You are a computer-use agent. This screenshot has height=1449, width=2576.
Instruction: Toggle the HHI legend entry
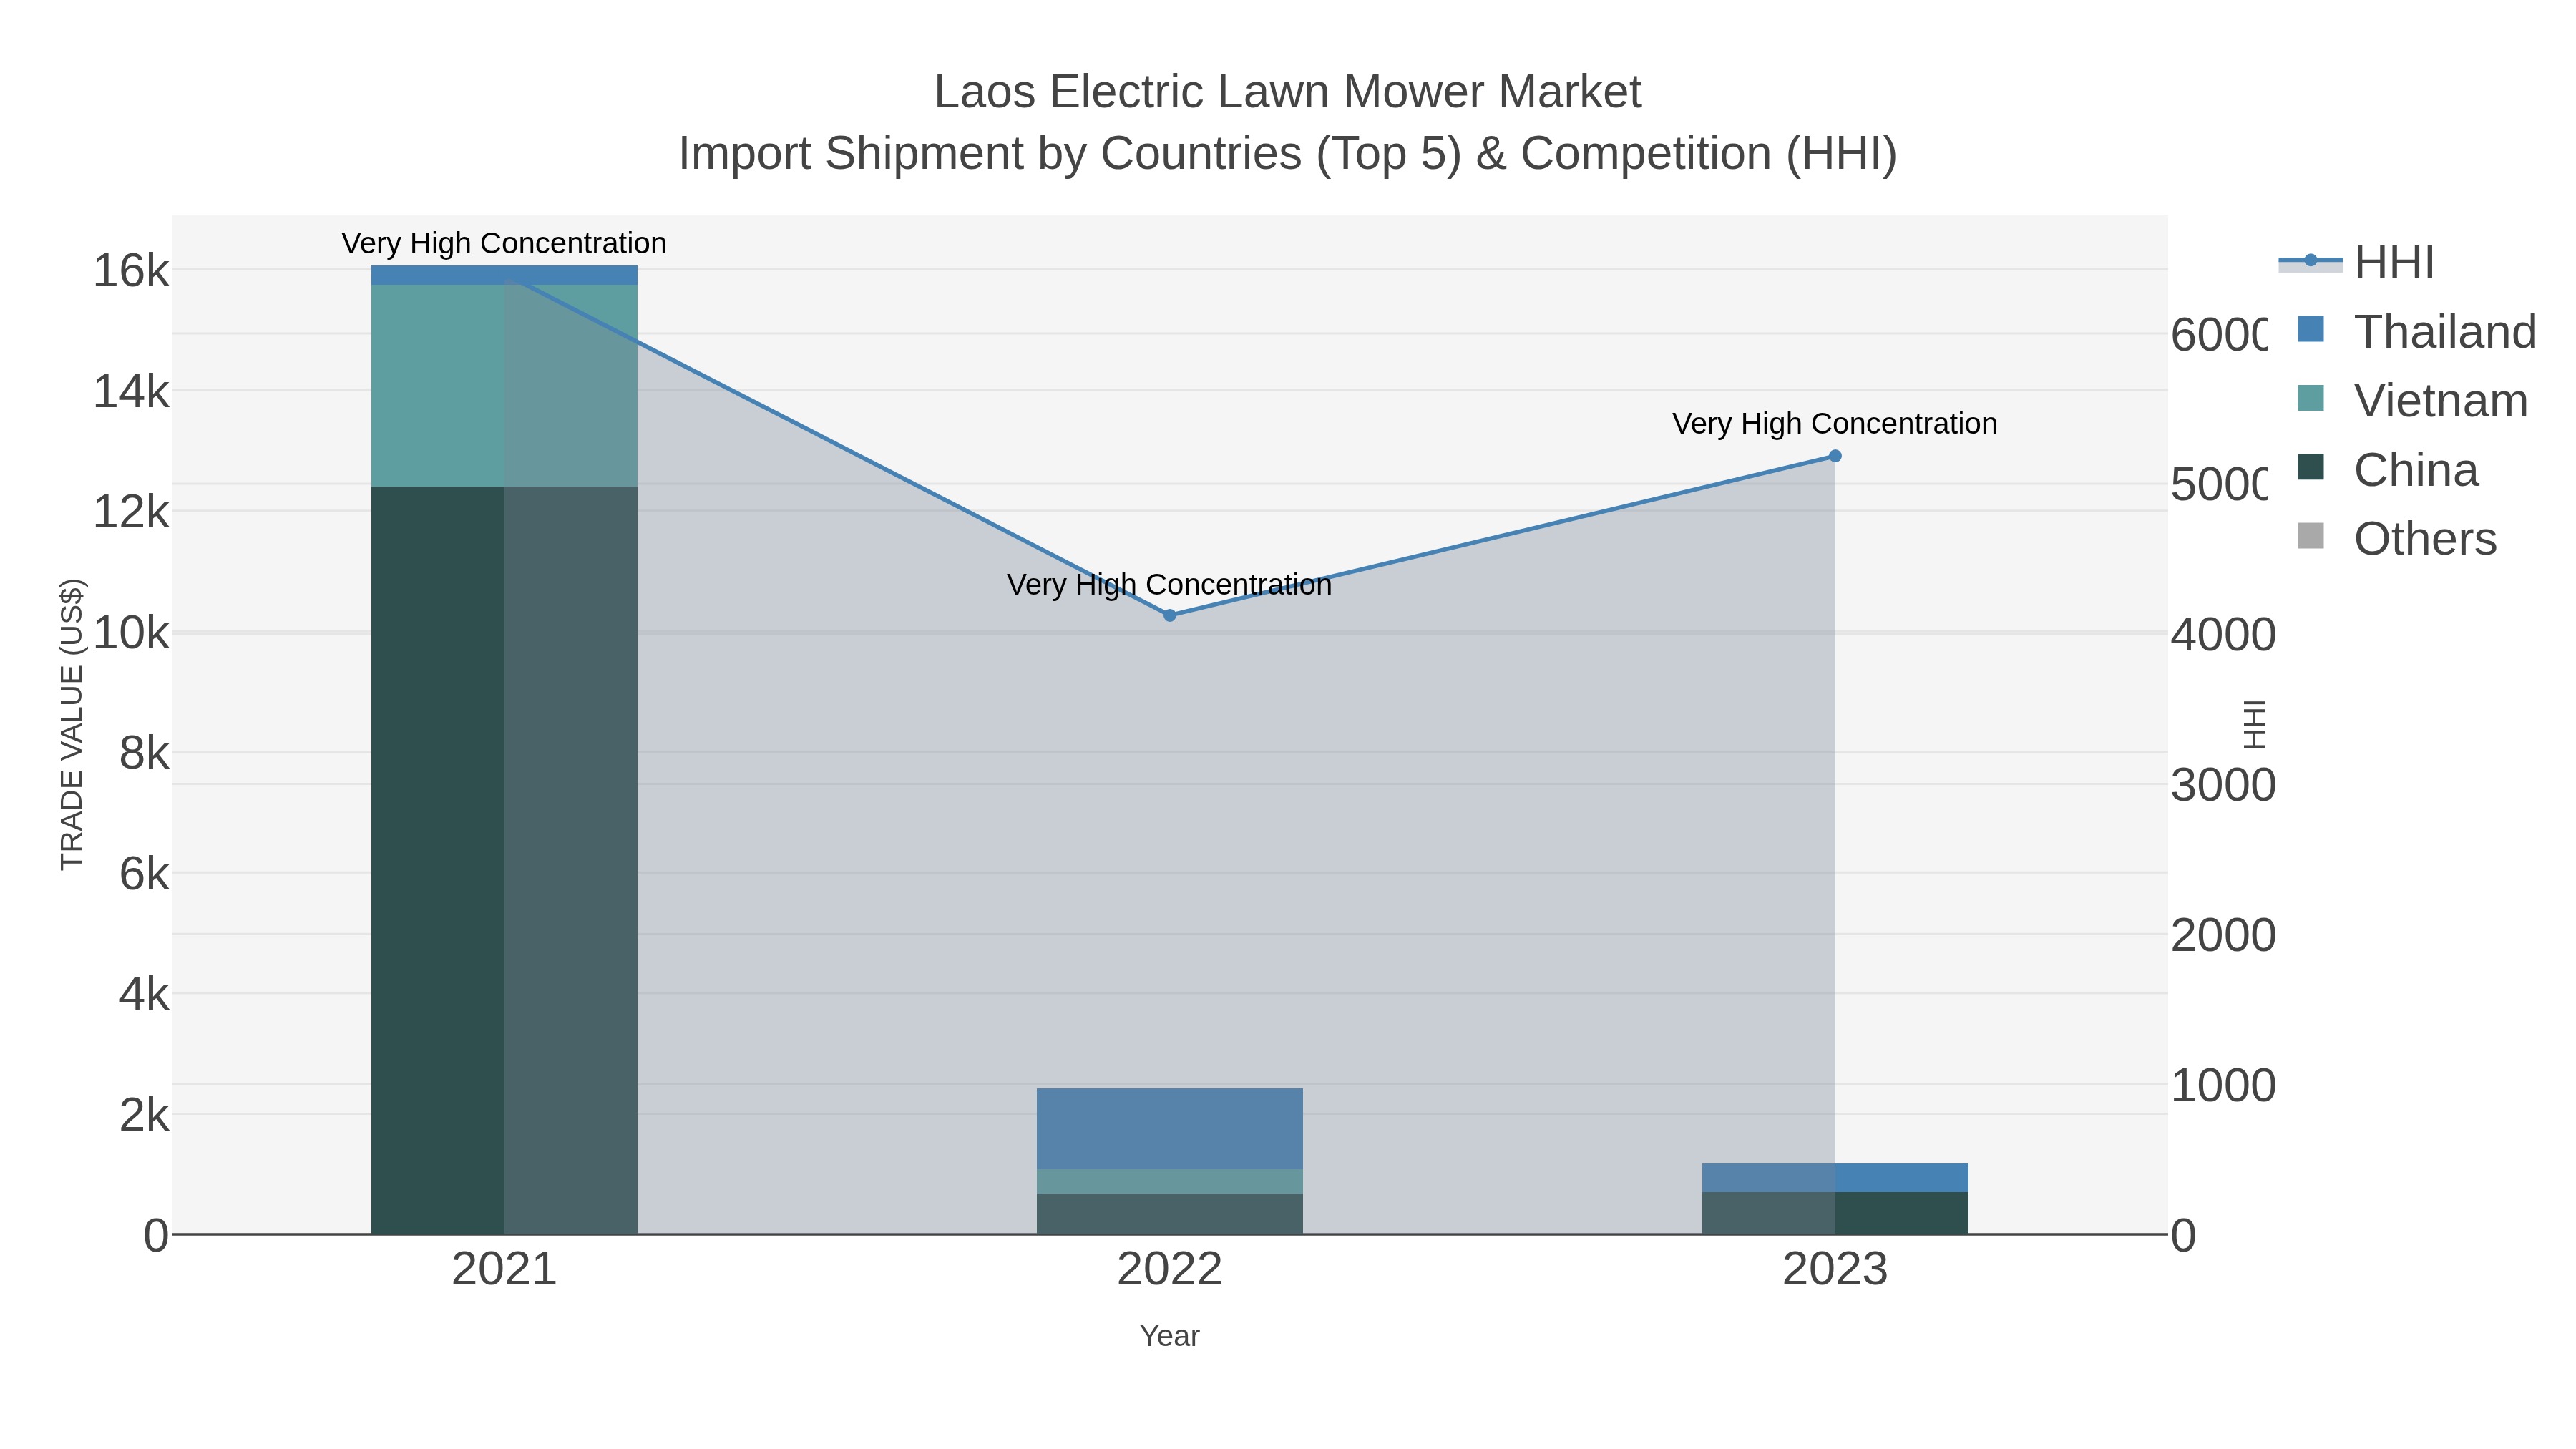(x=2356, y=263)
